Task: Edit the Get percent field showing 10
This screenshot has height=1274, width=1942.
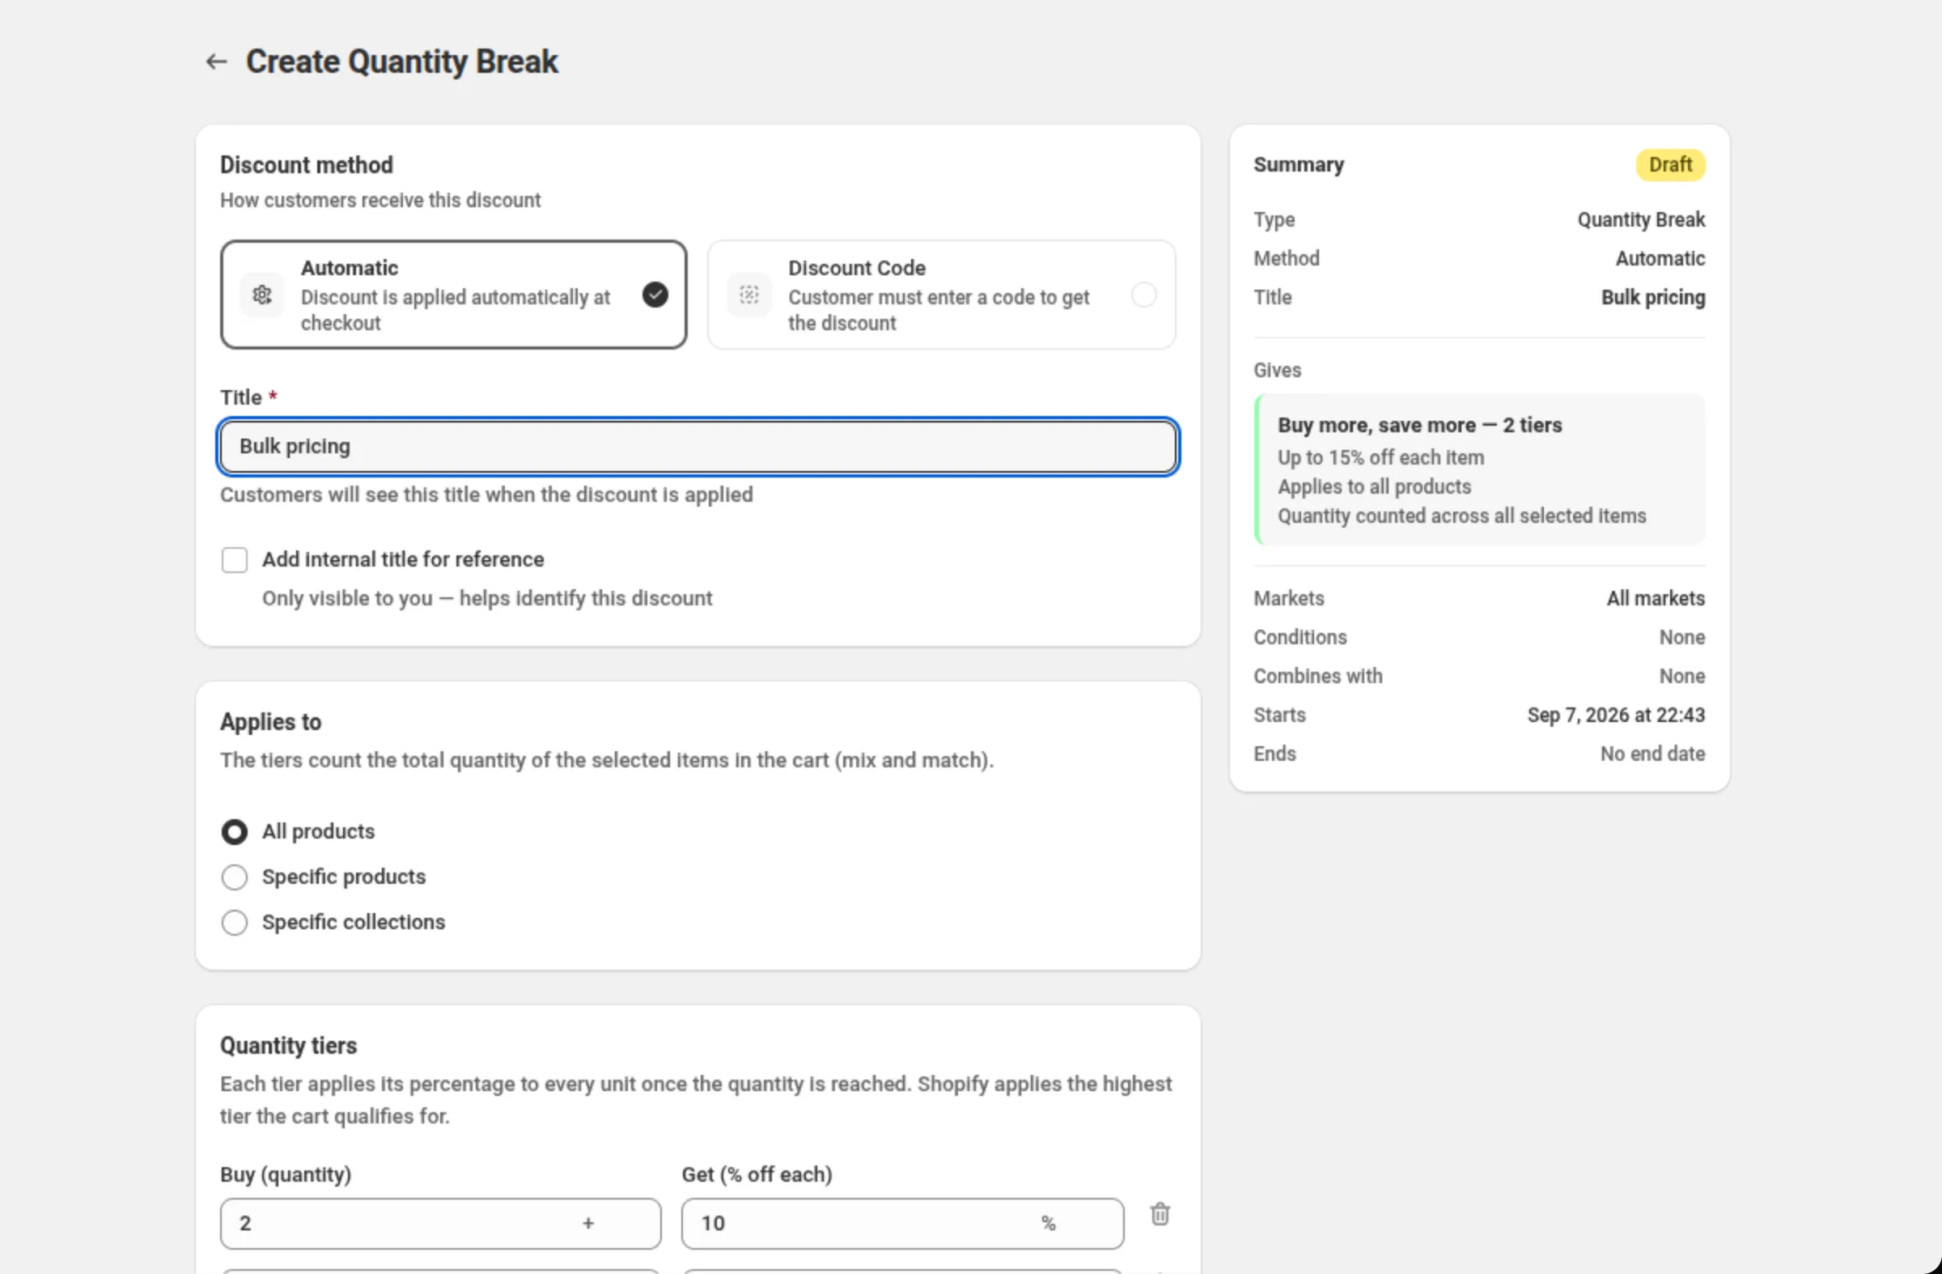Action: coord(902,1223)
